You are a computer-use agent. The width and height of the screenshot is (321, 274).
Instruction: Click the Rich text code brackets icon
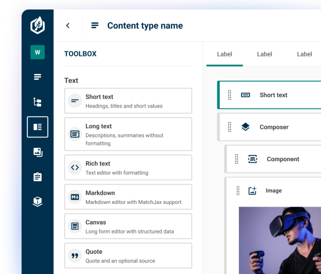(x=75, y=168)
